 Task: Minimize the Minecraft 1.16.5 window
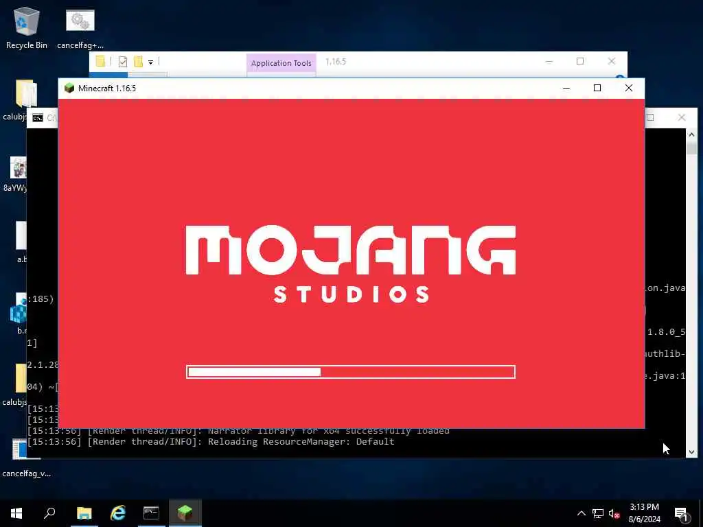[566, 88]
